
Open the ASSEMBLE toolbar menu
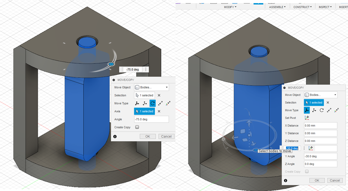(277, 7)
